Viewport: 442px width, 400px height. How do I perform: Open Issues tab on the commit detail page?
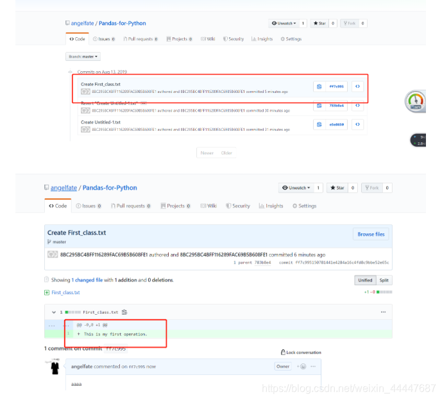tap(89, 206)
